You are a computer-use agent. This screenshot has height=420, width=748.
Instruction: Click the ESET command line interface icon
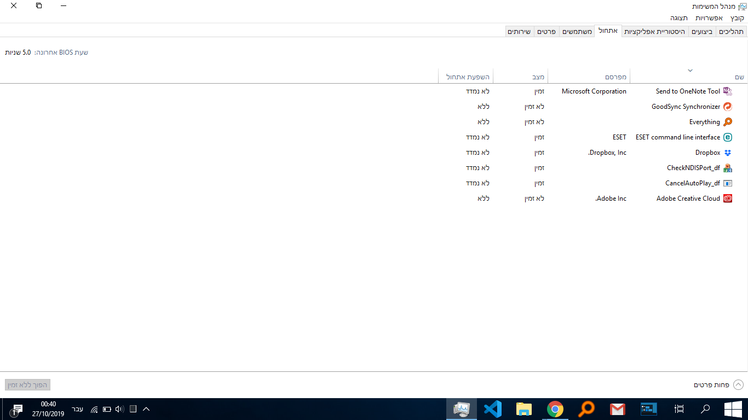[x=727, y=137]
